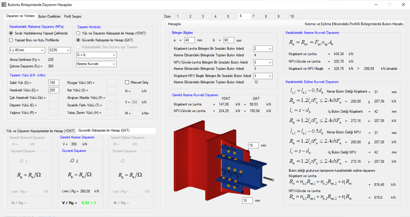Choose Güvenlik Katsayıları ile Hesap (GKT) radio
Image resolution: width=410 pixels, height=217 pixels.
pyautogui.click(x=104, y=40)
